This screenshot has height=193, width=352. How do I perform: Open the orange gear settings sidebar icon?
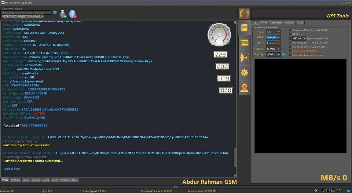[x=244, y=72]
